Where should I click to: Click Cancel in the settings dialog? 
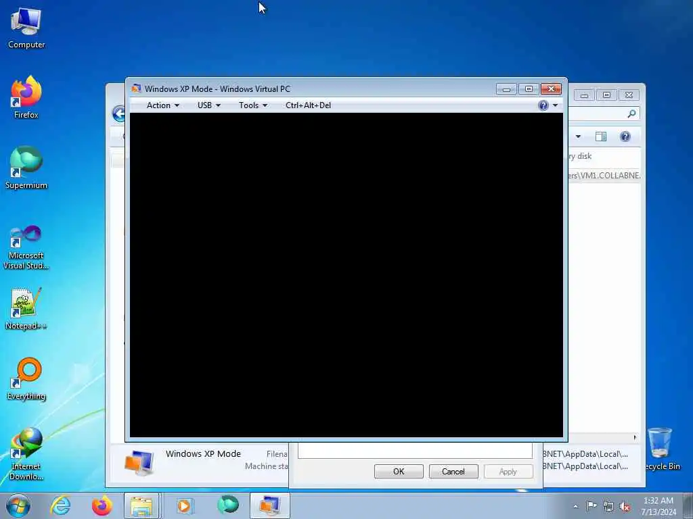click(453, 471)
